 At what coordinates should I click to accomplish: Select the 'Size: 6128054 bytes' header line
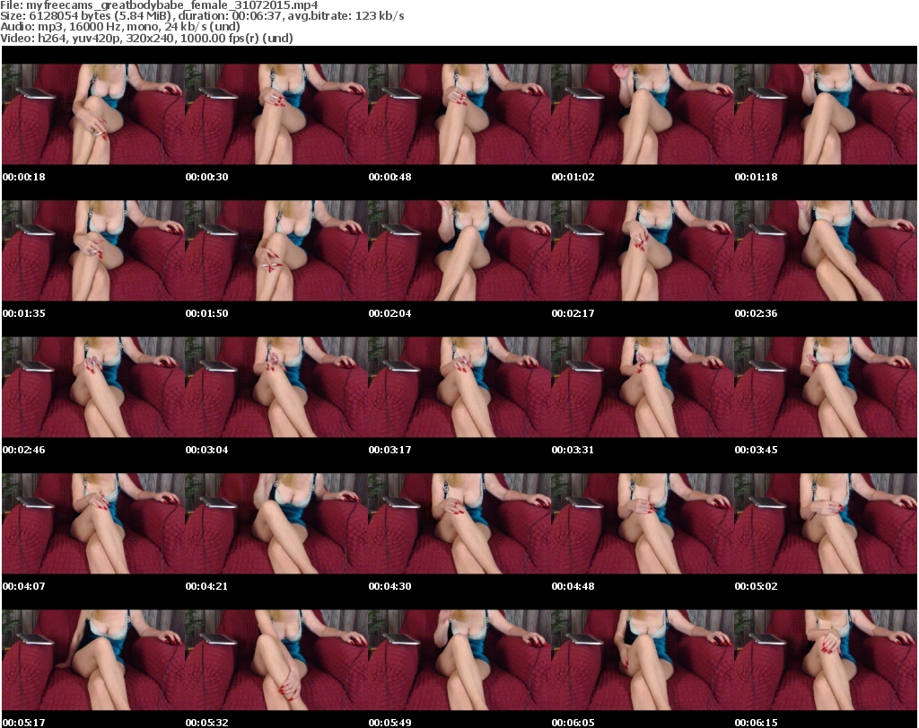(x=202, y=16)
